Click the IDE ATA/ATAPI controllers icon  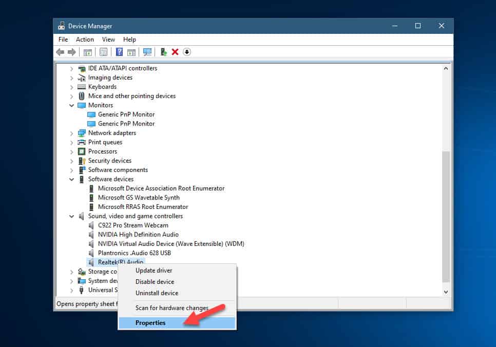click(82, 68)
